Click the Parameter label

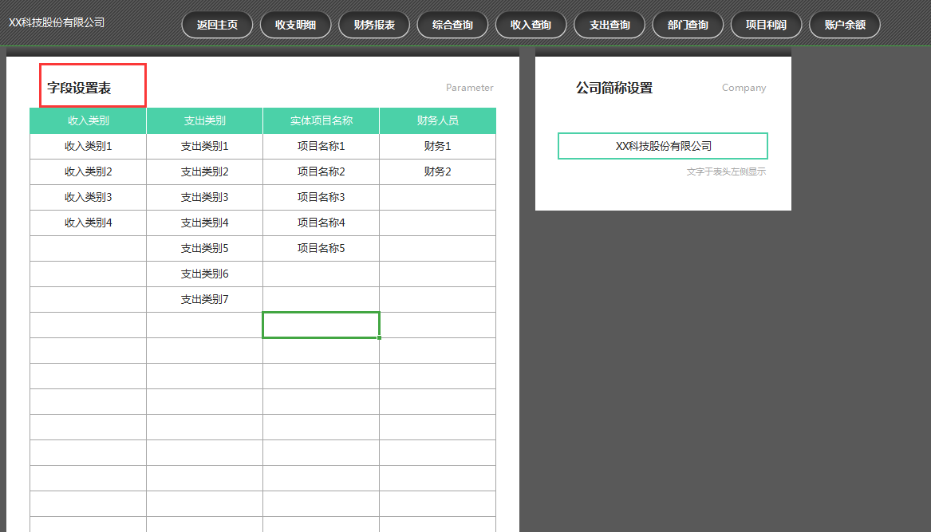pyautogui.click(x=469, y=88)
